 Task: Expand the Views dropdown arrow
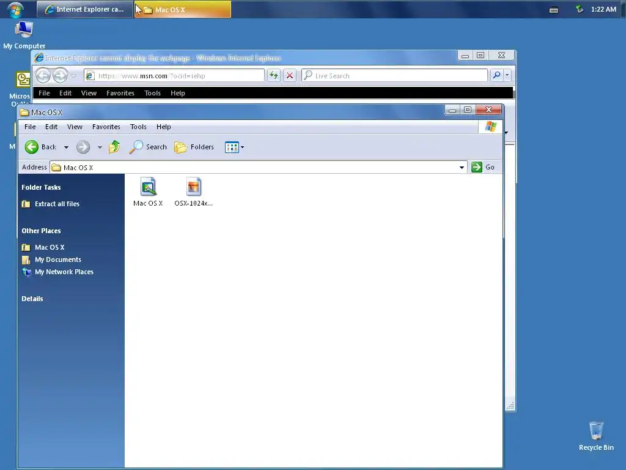[x=242, y=147]
